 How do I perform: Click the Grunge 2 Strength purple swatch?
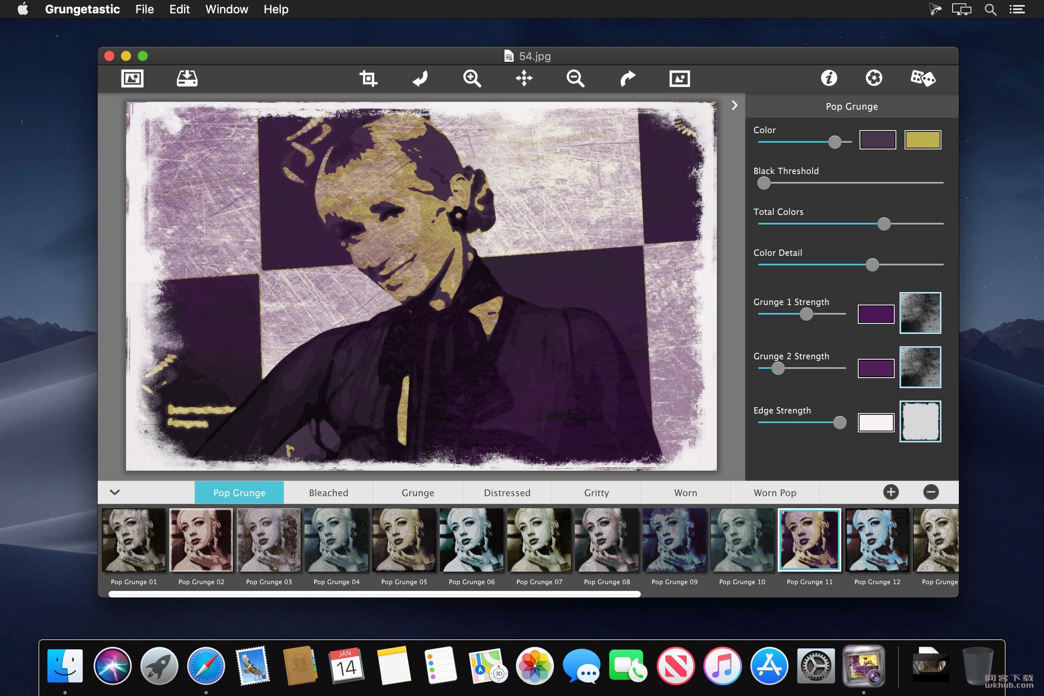[x=876, y=368]
